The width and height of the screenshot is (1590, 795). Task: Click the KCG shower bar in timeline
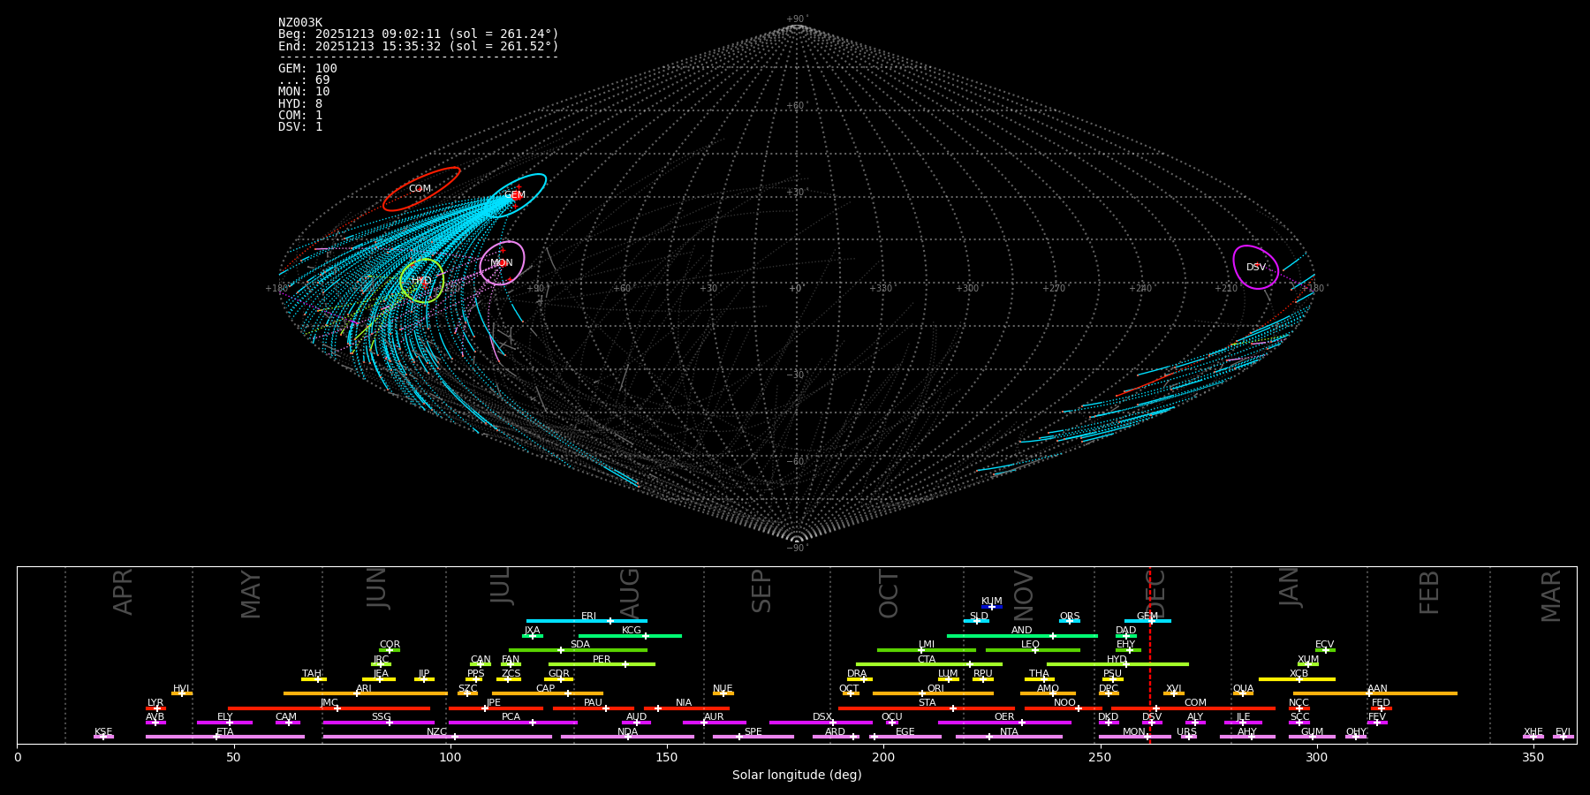[x=630, y=635]
